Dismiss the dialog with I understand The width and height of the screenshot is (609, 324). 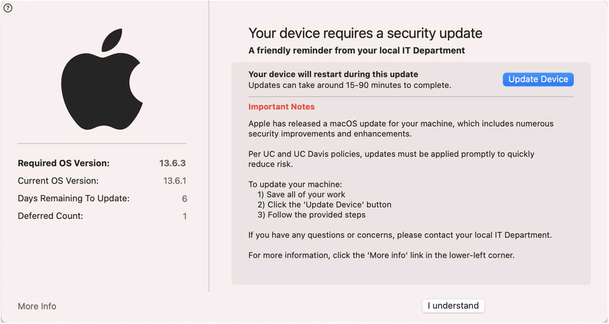tap(453, 306)
